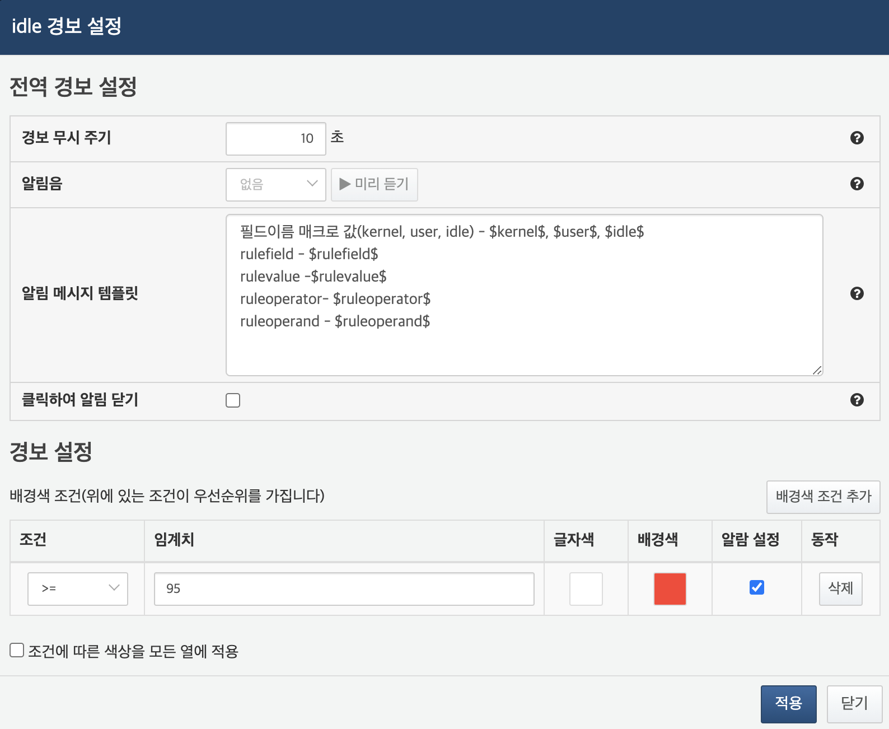Click the 경보 무시 주기 label
889x729 pixels.
pos(67,138)
